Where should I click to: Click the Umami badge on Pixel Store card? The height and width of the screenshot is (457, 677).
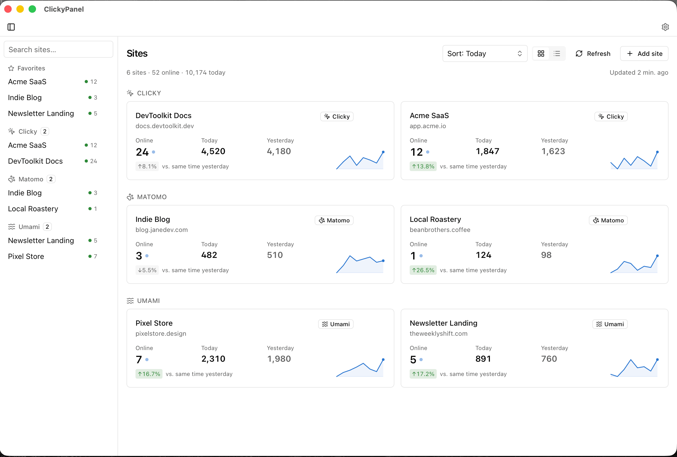pos(336,324)
